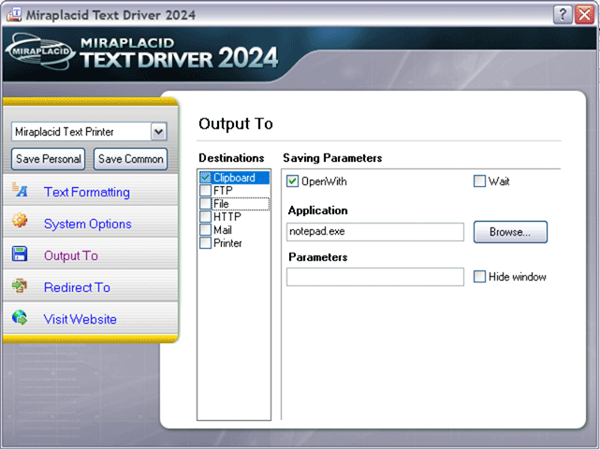The height and width of the screenshot is (450, 600).
Task: Click the Output To floppy disk icon
Action: coord(20,254)
